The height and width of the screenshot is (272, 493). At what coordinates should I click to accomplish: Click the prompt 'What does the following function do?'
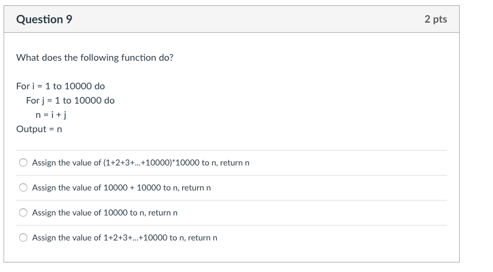tap(95, 58)
